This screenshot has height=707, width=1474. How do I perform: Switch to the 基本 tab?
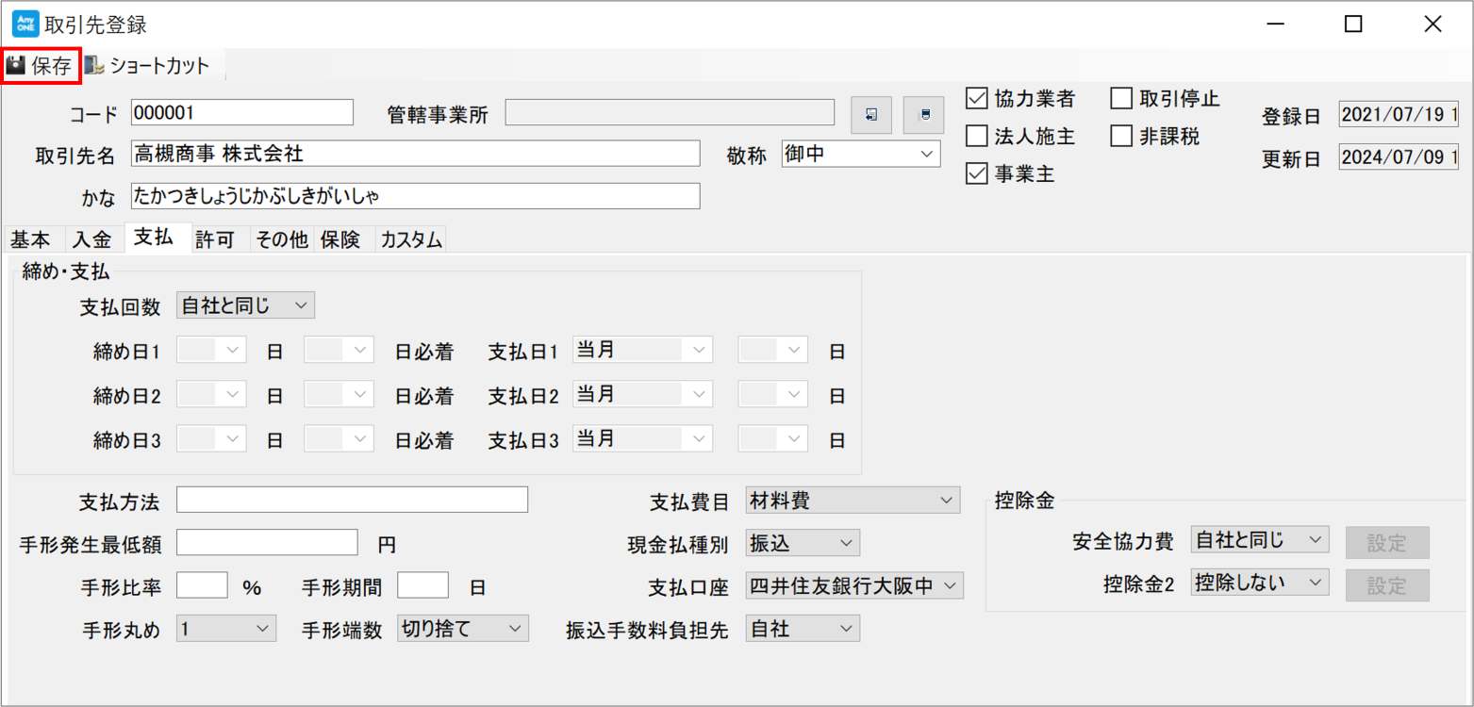pos(31,240)
